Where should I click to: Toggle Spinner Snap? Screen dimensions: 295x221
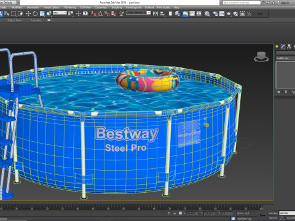click(114, 14)
